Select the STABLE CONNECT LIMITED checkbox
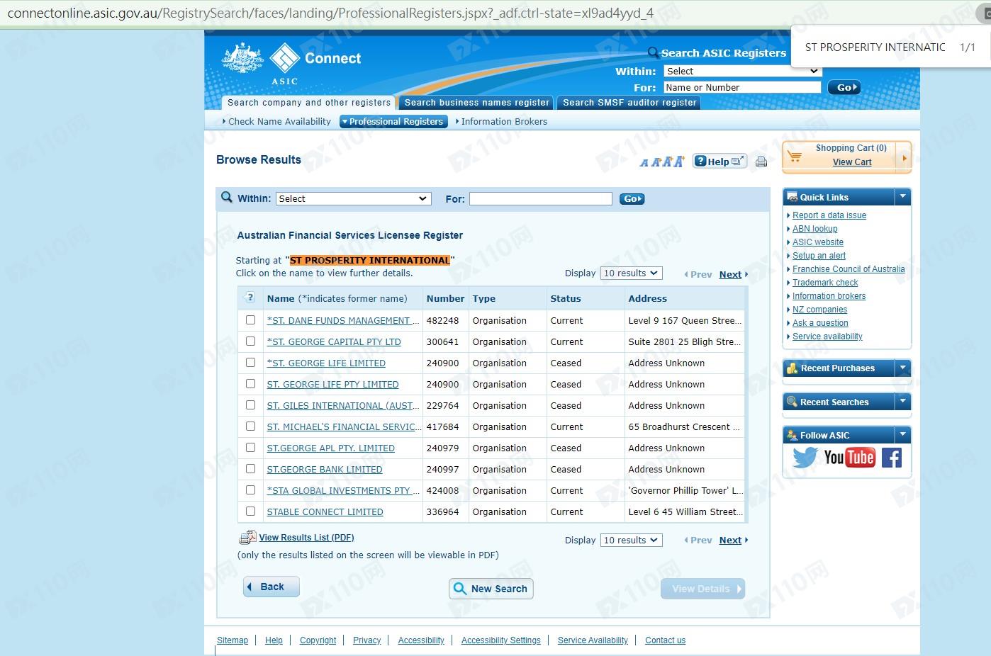Image resolution: width=991 pixels, height=656 pixels. [250, 511]
